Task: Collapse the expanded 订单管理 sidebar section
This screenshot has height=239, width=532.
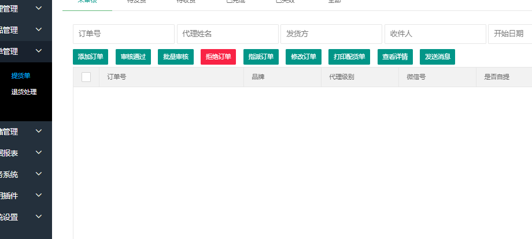Action: (23, 51)
